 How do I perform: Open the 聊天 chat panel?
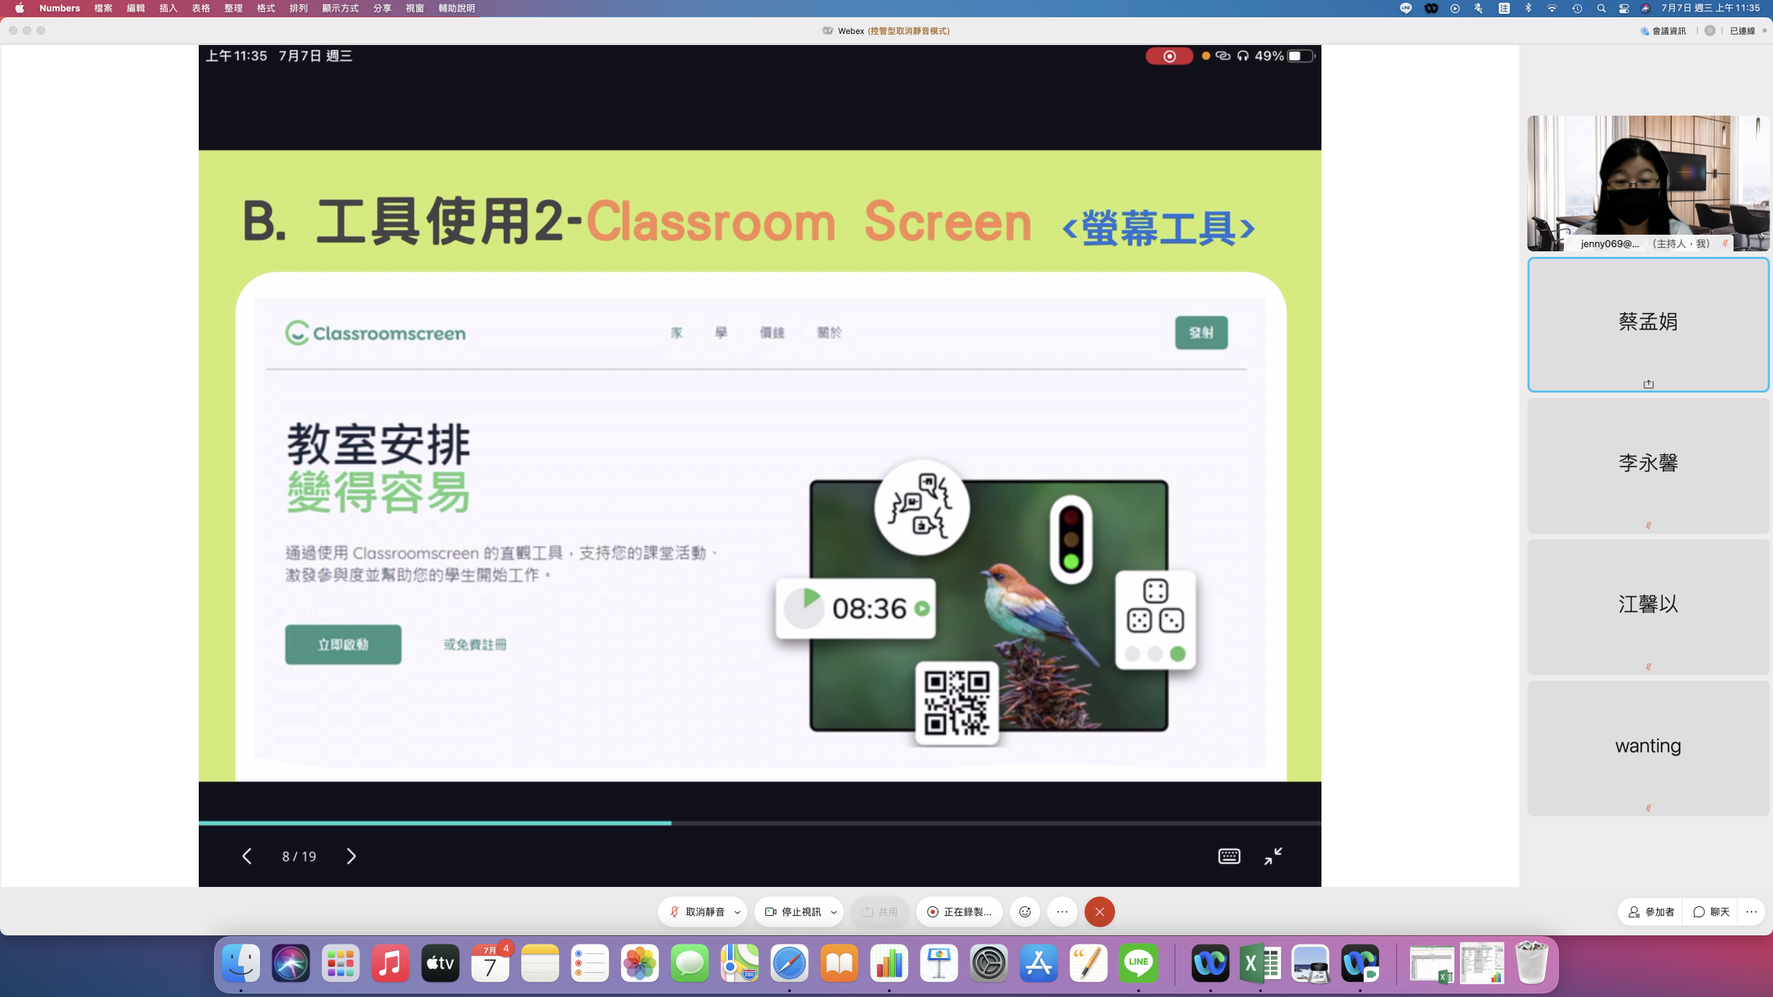point(1711,912)
